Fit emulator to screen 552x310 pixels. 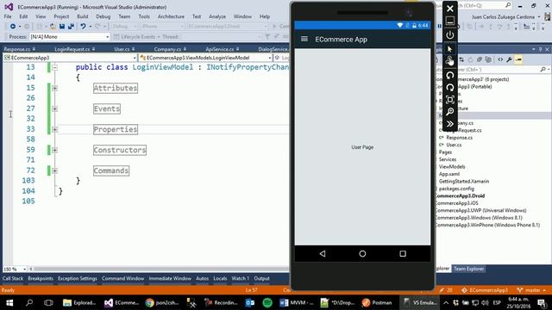tap(450, 100)
